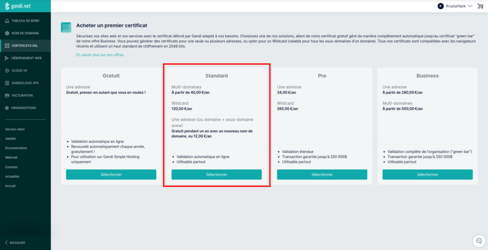Open the shopping cart icon
Viewport: 488px width, 250px height.
pos(480,6)
